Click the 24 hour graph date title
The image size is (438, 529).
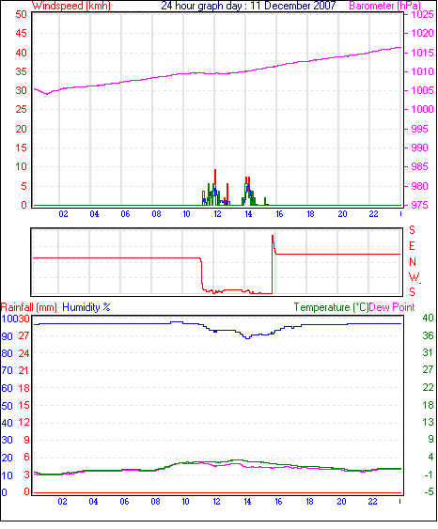[x=248, y=6]
